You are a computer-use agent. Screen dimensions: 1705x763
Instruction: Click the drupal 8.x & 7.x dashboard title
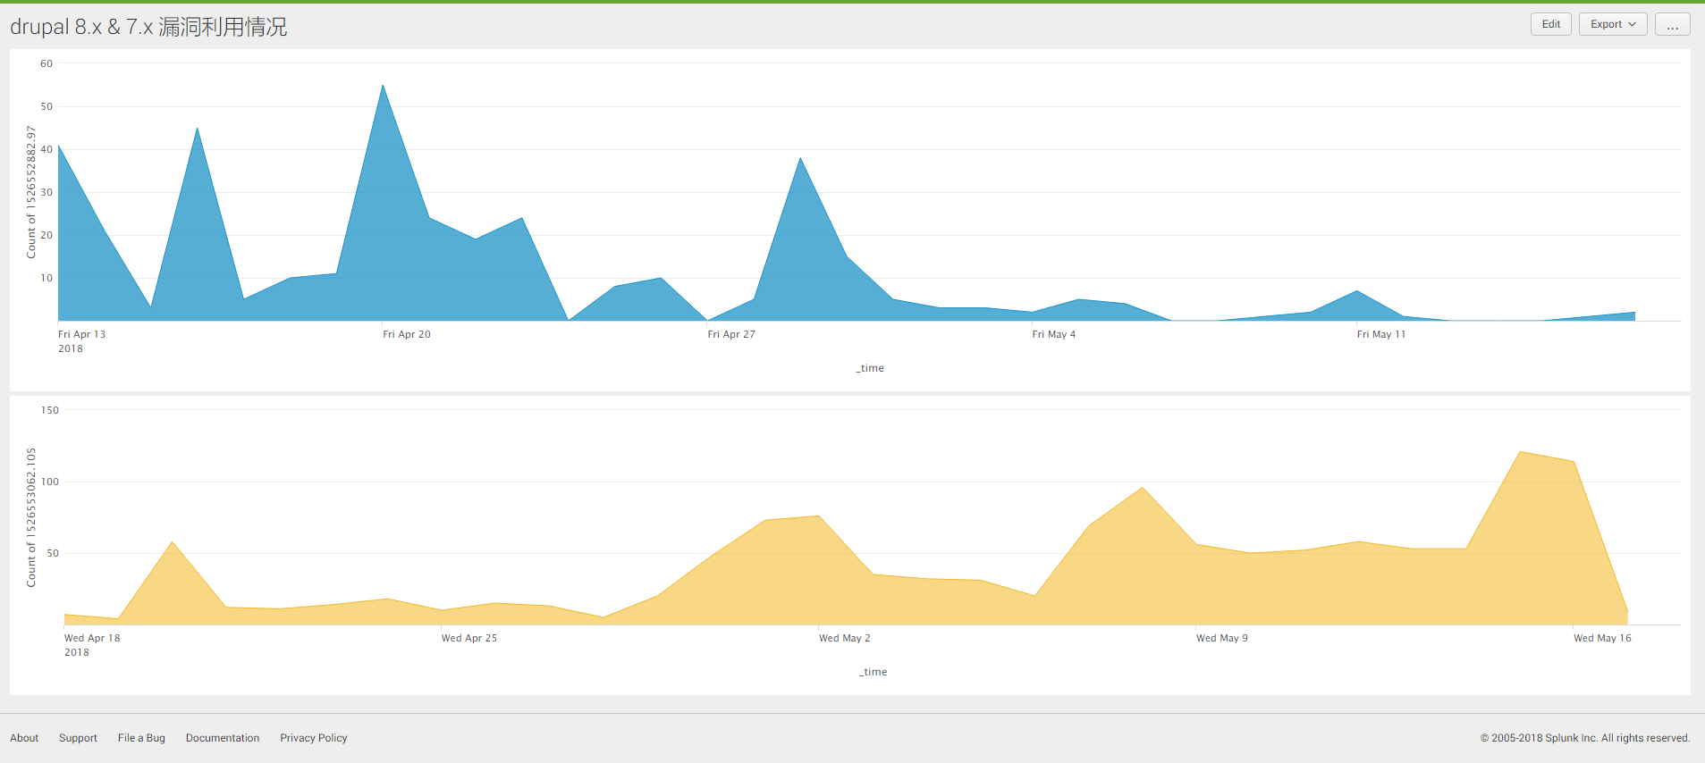pos(148,27)
